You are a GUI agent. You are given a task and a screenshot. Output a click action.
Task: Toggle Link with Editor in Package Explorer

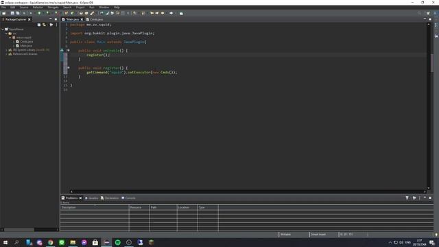(44, 25)
